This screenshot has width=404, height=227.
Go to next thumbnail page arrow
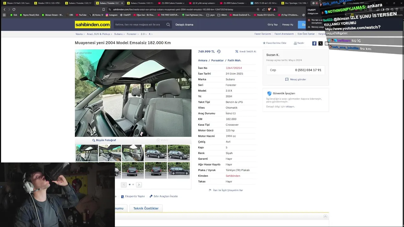click(139, 184)
